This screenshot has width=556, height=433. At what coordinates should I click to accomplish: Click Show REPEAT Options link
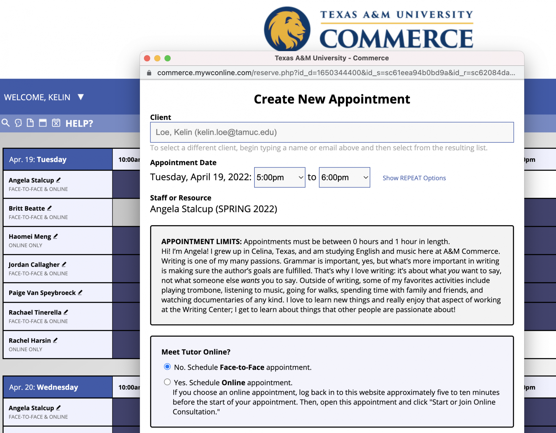pyautogui.click(x=414, y=178)
